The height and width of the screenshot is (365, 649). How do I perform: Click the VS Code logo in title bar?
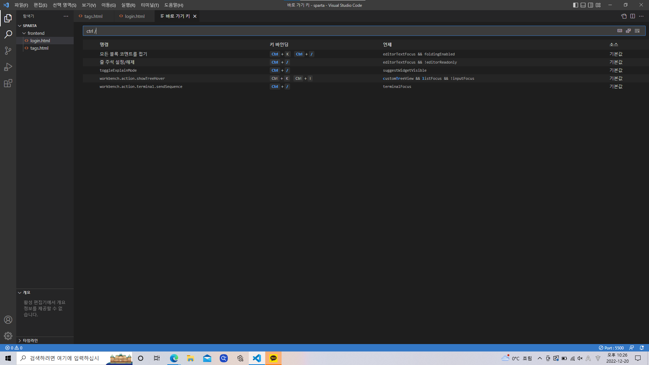tap(6, 5)
